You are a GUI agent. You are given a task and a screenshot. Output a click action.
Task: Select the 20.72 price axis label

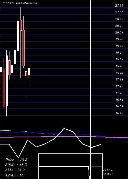119,19
